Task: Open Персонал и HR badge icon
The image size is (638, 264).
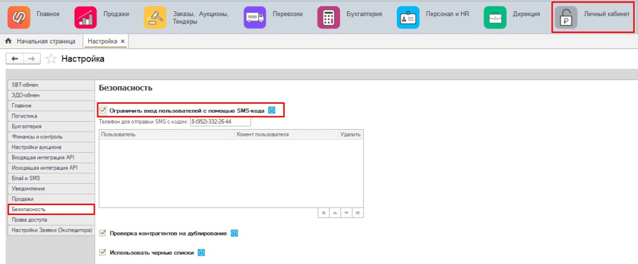Action: click(408, 17)
